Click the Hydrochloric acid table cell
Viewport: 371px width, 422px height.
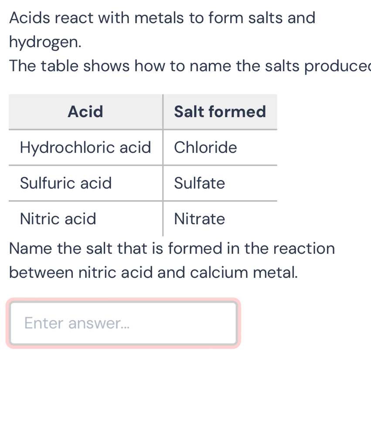(85, 148)
